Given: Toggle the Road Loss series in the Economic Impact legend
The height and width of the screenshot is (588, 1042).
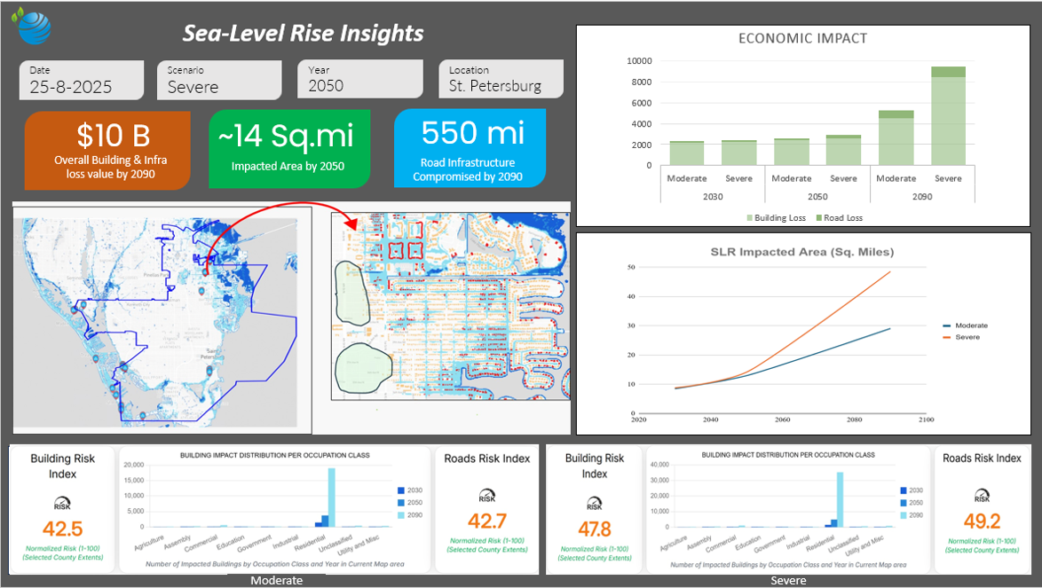Looking at the screenshot, I should (840, 217).
